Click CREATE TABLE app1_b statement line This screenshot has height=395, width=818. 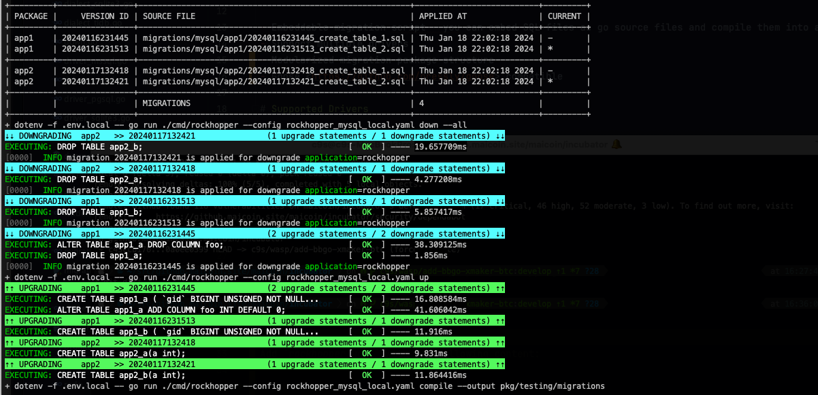click(188, 332)
